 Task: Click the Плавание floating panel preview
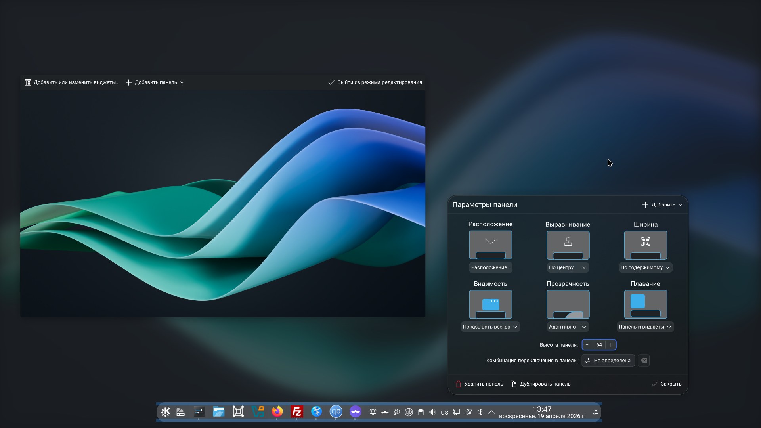tap(645, 304)
